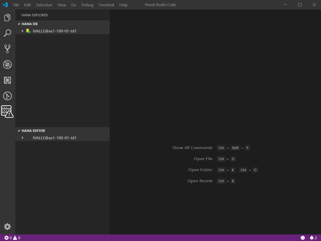This screenshot has height=241, width=321.
Task: Click the Show All Commands text
Action: [x=192, y=148]
